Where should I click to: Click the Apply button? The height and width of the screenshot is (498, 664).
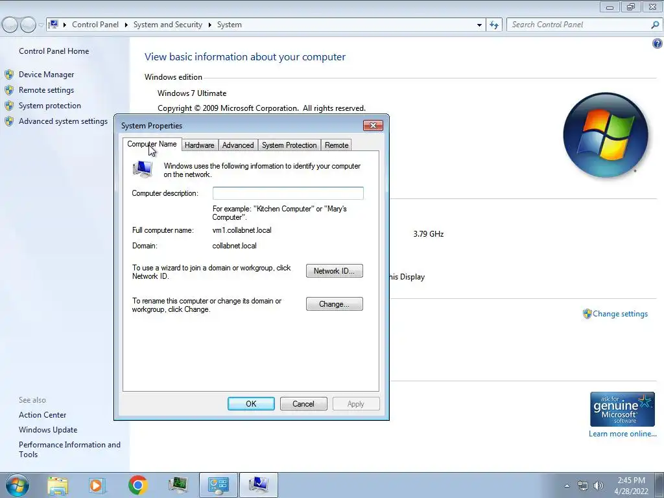pyautogui.click(x=356, y=403)
